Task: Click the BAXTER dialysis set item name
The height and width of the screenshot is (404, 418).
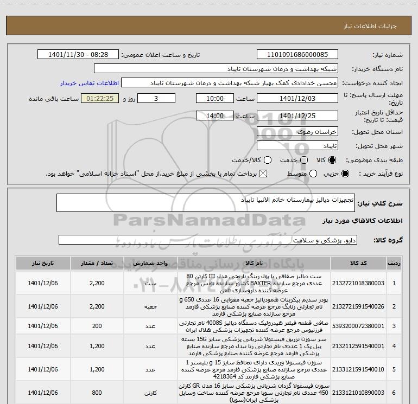Action: coord(254,283)
